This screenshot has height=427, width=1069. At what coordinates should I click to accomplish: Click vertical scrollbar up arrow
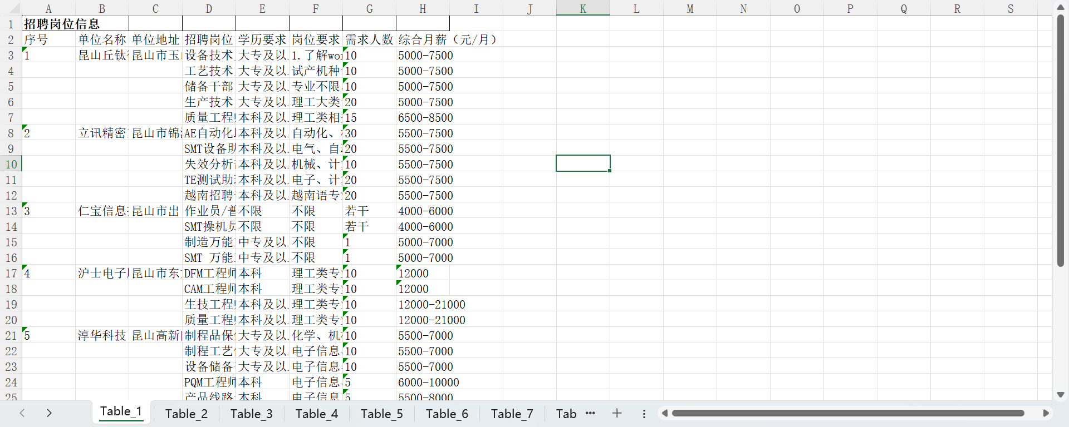tap(1061, 7)
